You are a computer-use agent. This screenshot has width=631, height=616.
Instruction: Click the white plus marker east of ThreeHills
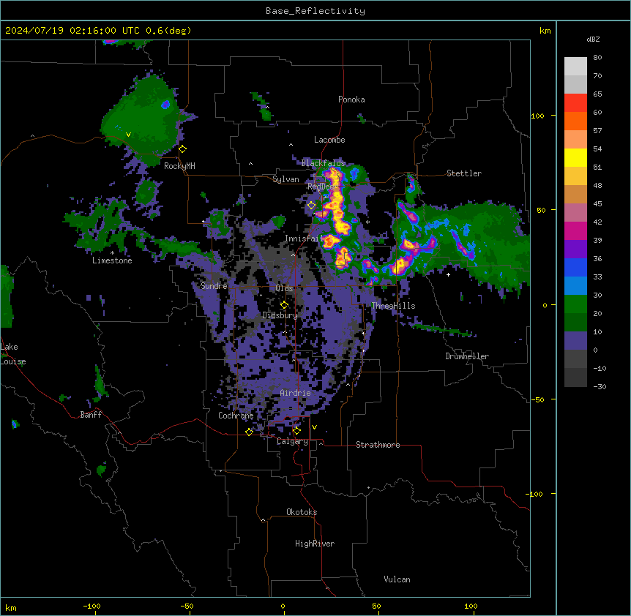click(x=448, y=274)
